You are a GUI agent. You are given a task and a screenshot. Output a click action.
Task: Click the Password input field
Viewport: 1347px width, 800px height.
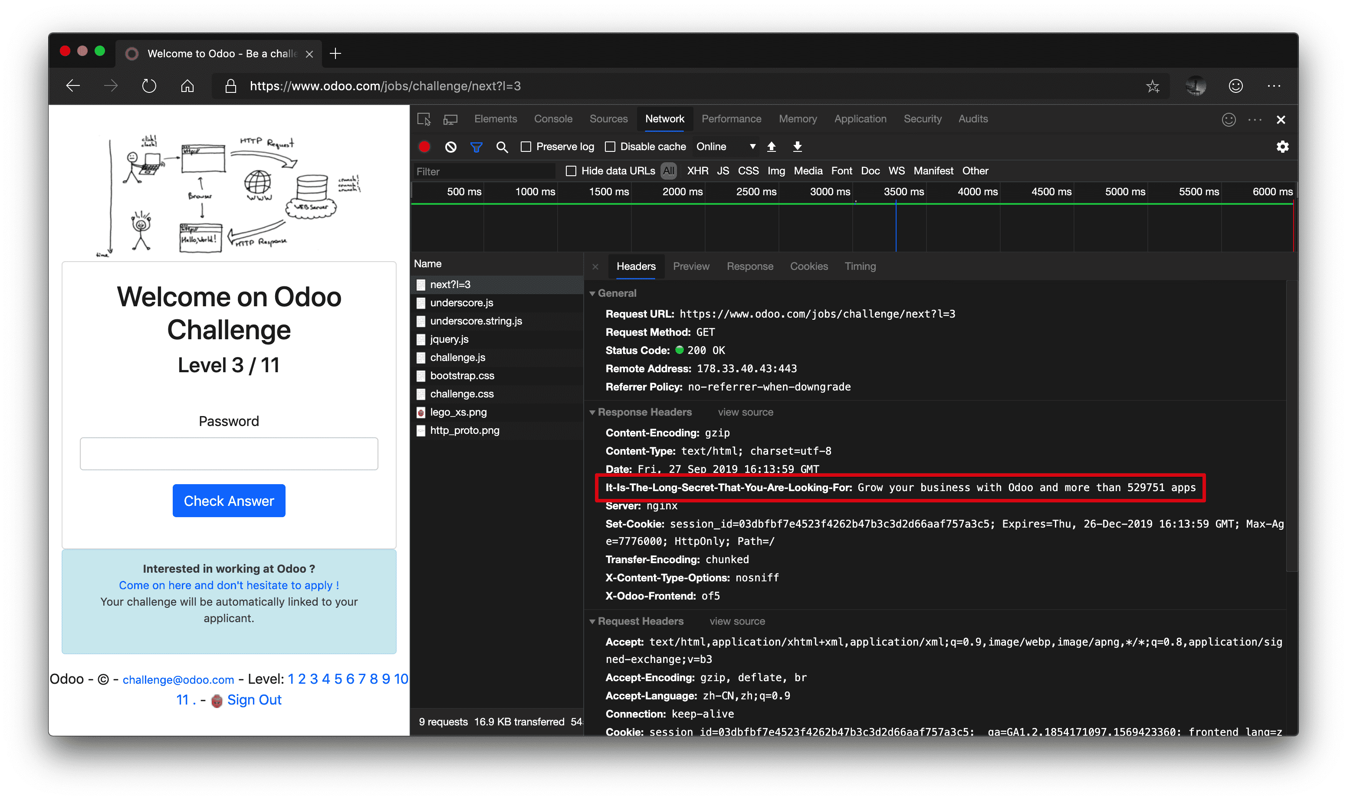tap(229, 454)
